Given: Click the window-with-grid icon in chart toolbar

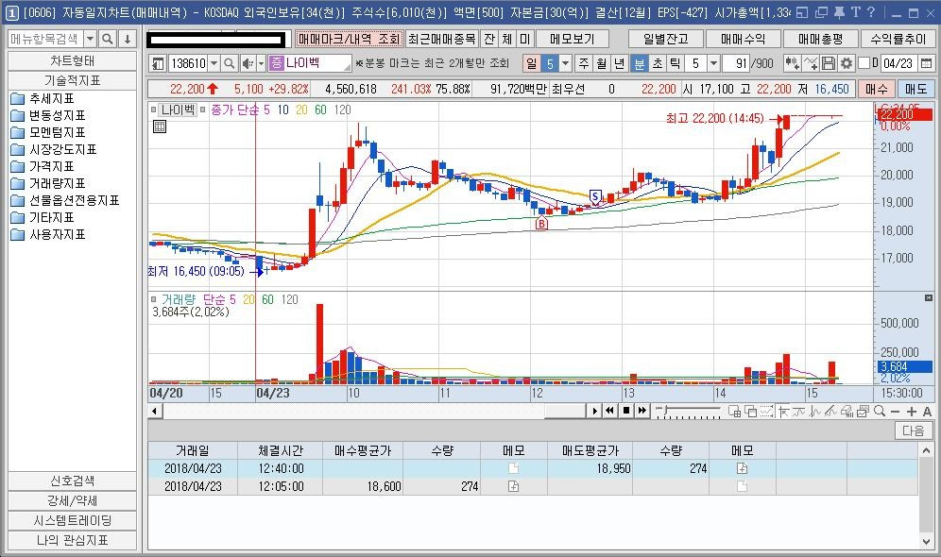Looking at the screenshot, I should 734,411.
